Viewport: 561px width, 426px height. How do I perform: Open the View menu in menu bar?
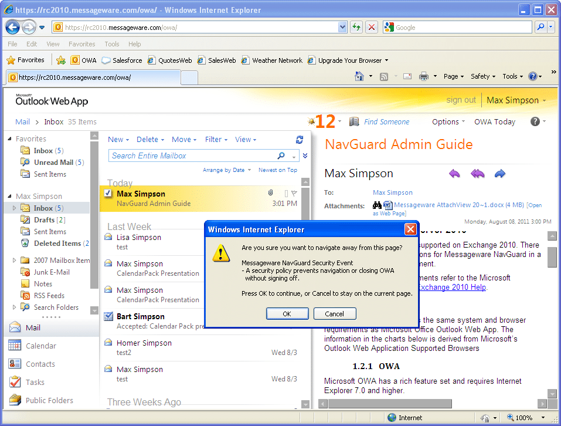53,44
